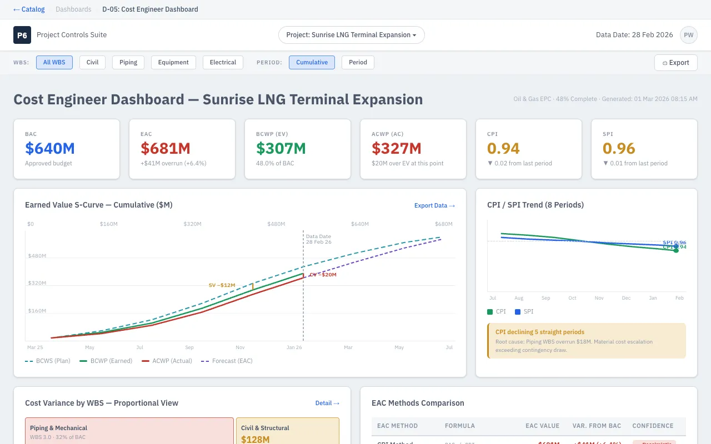Toggle the SPI series in the trend legend

524,311
